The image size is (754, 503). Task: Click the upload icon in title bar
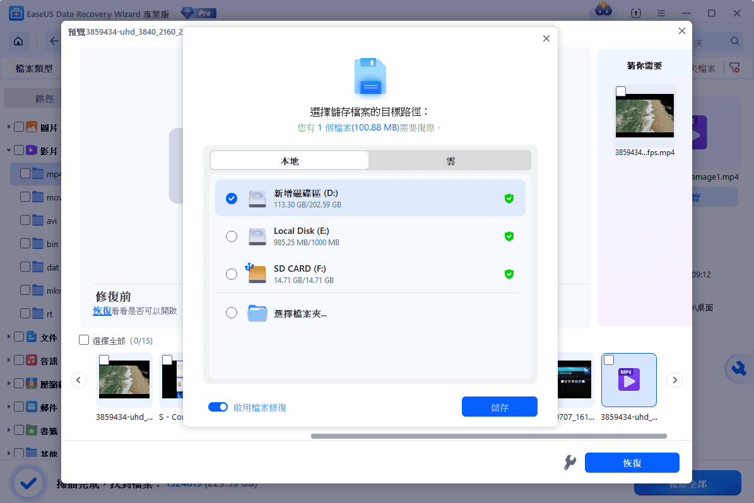[636, 13]
